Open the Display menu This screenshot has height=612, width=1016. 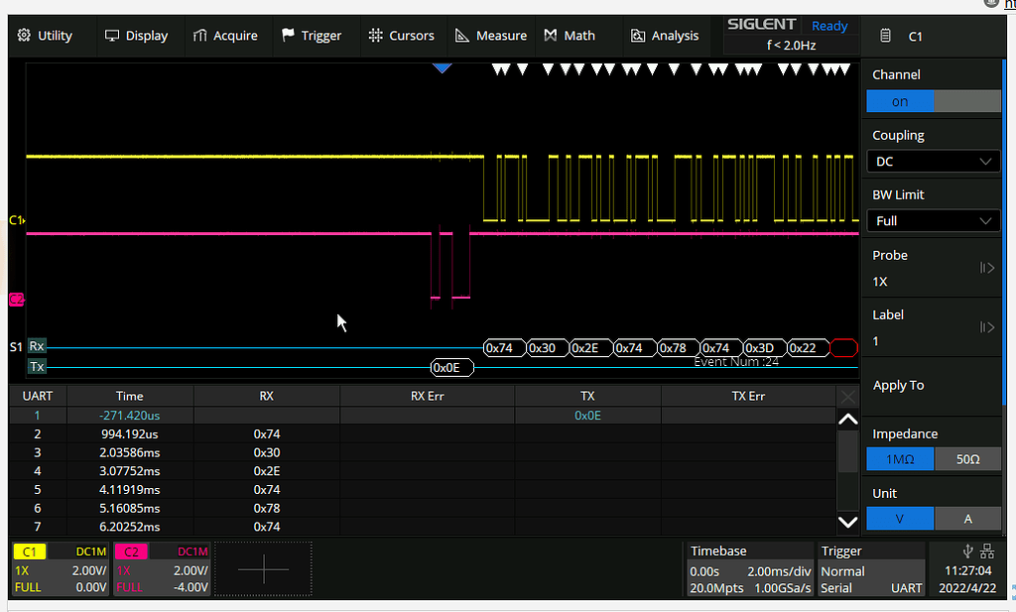[137, 36]
